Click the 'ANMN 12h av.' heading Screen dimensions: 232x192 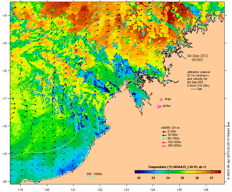point(171,128)
